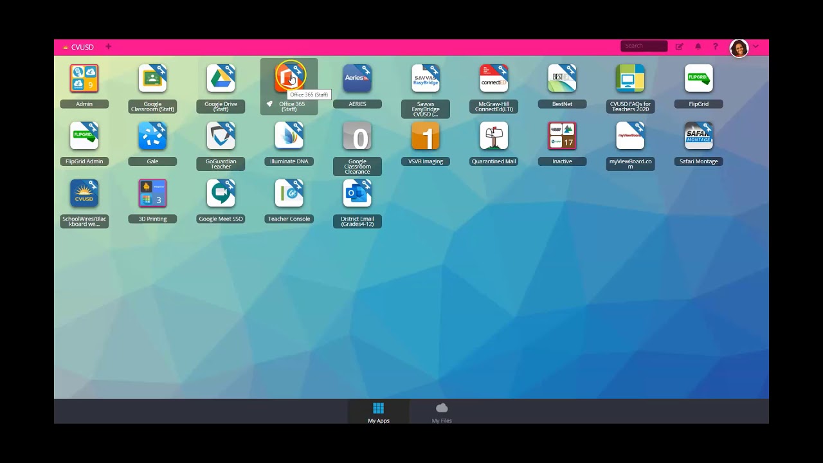This screenshot has width=823, height=463.
Task: Open the help question mark
Action: 715,46
